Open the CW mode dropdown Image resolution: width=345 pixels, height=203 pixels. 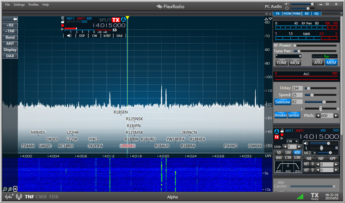point(292,141)
